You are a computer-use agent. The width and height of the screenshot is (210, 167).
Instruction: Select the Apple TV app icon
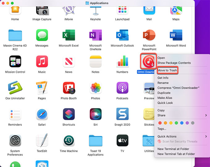tap(122, 140)
